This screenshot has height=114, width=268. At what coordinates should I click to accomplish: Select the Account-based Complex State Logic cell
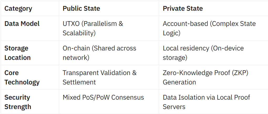(209, 28)
